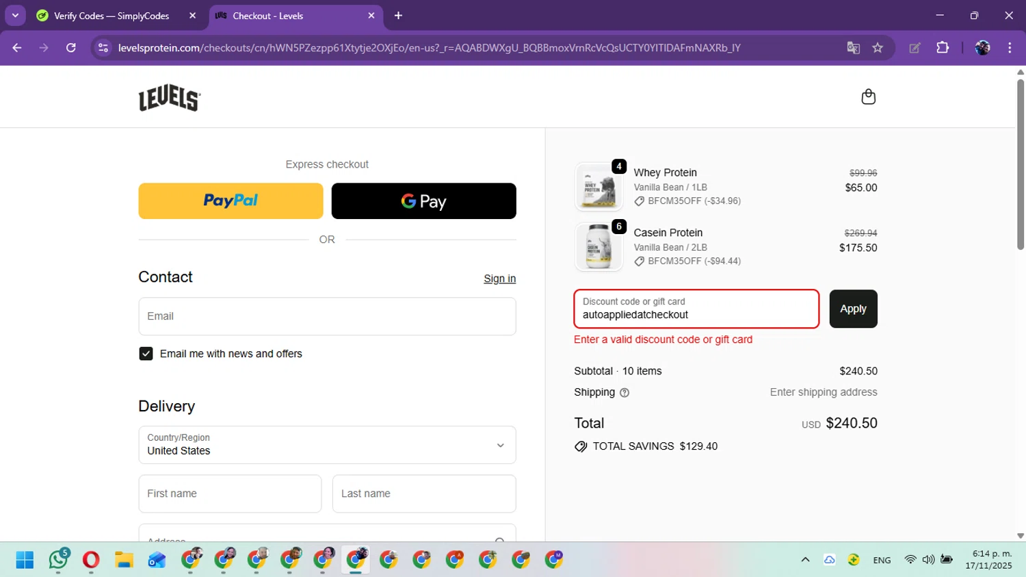Click the error 'Enter a valid discount code or gift card'
Screen dimensions: 1026x577
[x=663, y=339]
